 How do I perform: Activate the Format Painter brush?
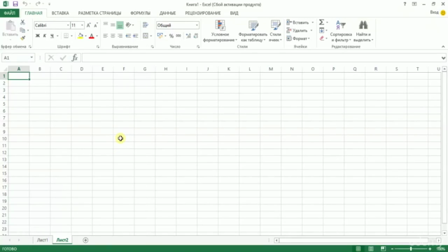22,38
